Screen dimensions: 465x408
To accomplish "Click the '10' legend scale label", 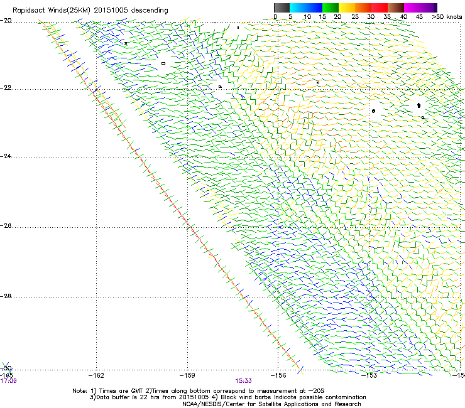I will tap(307, 17).
